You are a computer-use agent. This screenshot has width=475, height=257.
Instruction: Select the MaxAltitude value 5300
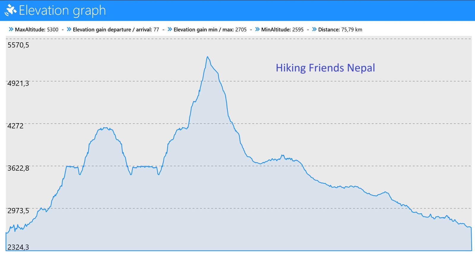coord(53,30)
